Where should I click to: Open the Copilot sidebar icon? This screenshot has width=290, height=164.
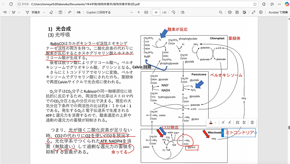pyautogui.click(x=287, y=4)
